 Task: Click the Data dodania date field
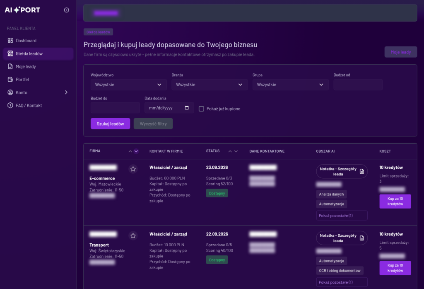coord(169,108)
